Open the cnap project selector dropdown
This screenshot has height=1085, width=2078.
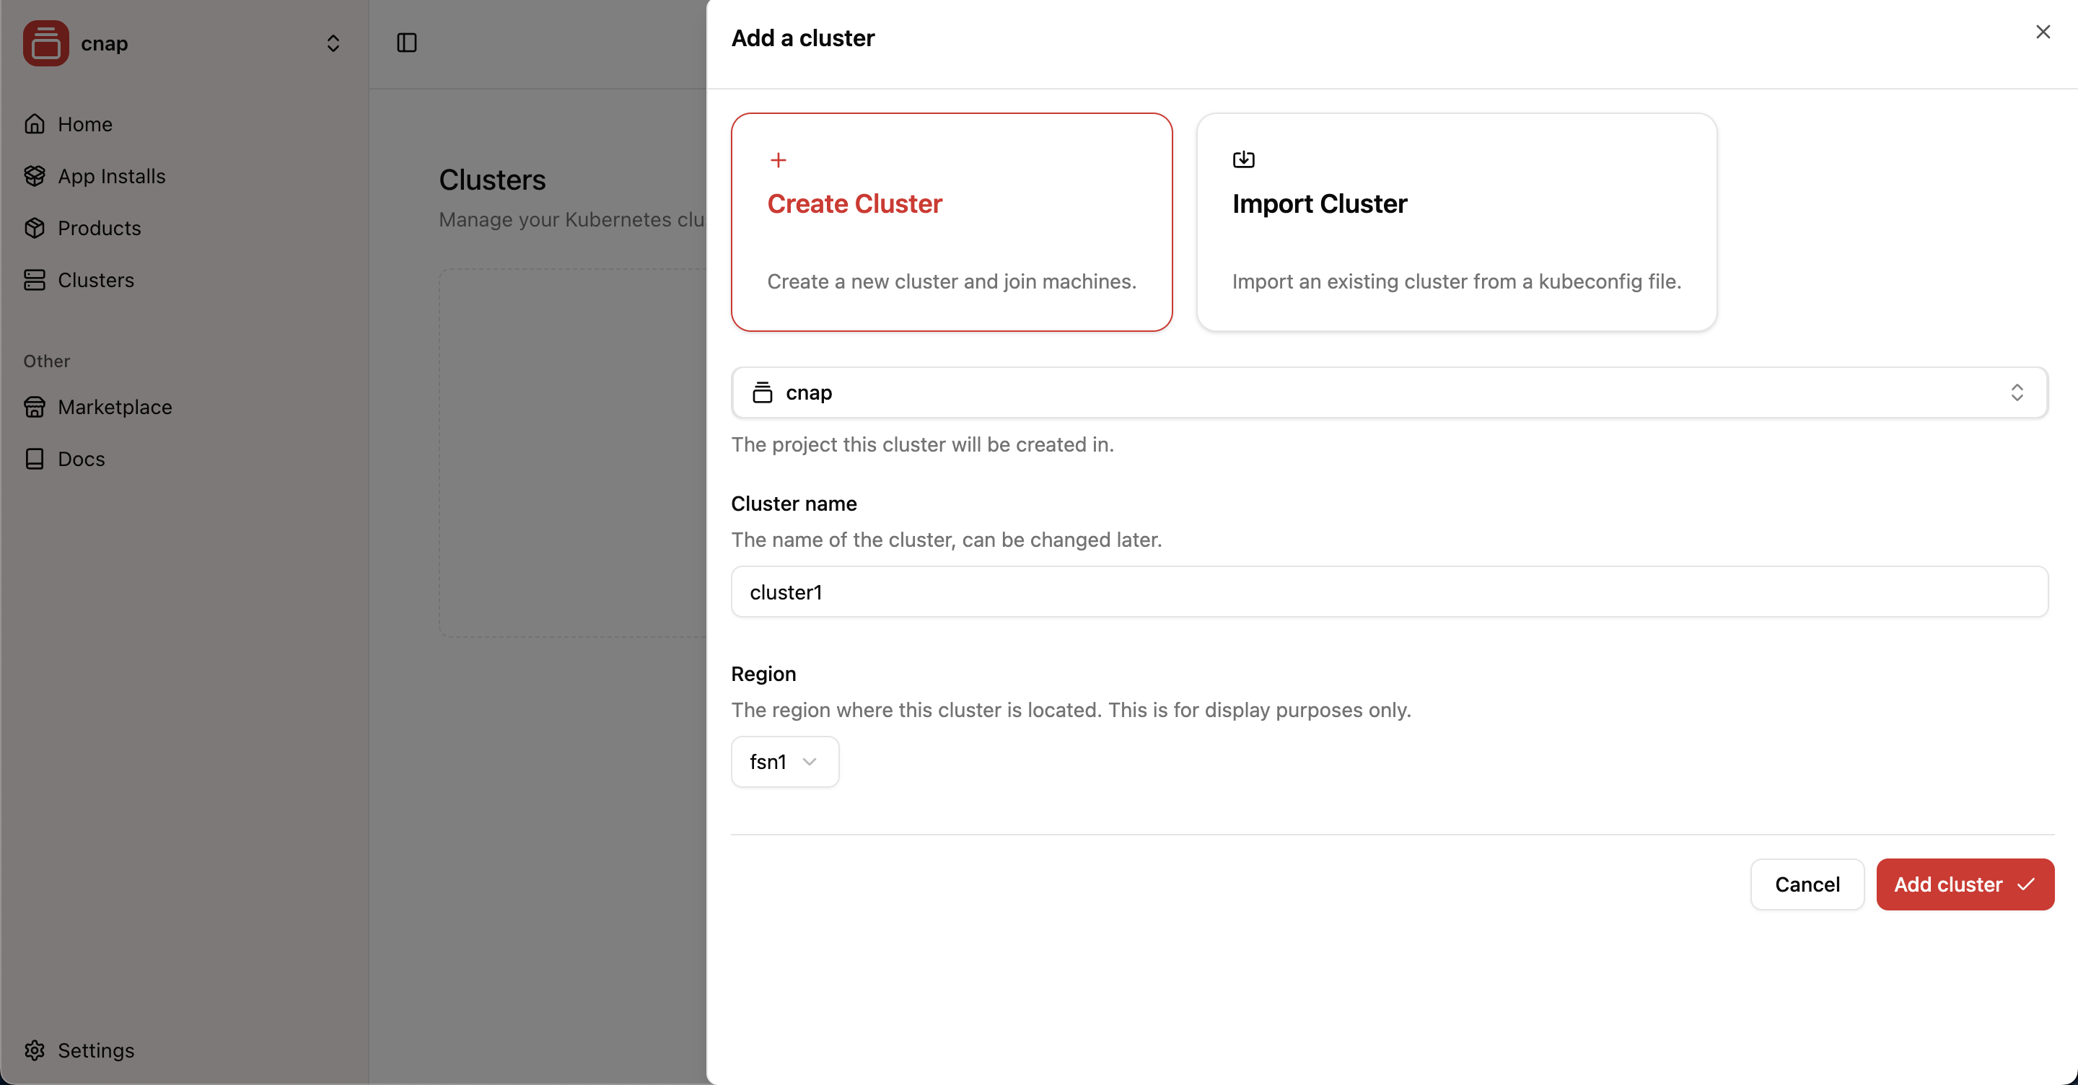(1387, 392)
